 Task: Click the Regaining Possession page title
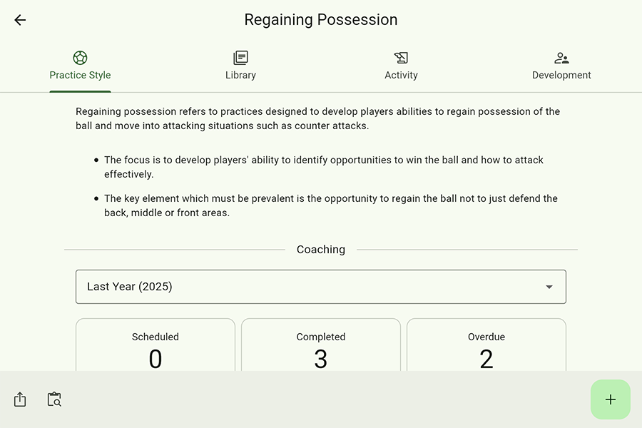[x=321, y=20]
